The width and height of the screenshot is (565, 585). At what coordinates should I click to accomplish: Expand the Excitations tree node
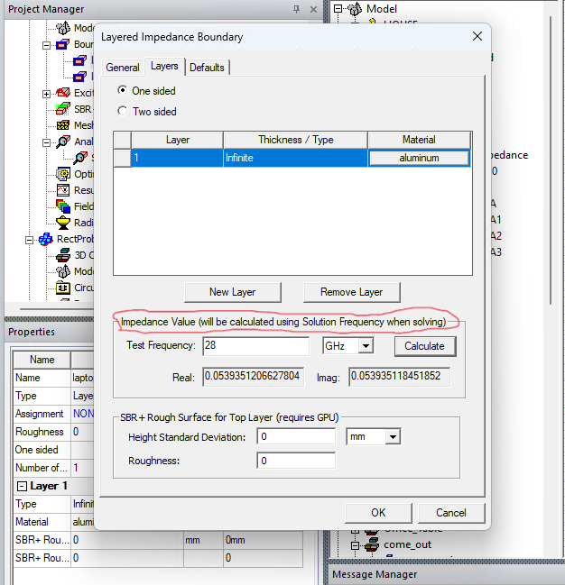click(x=46, y=94)
